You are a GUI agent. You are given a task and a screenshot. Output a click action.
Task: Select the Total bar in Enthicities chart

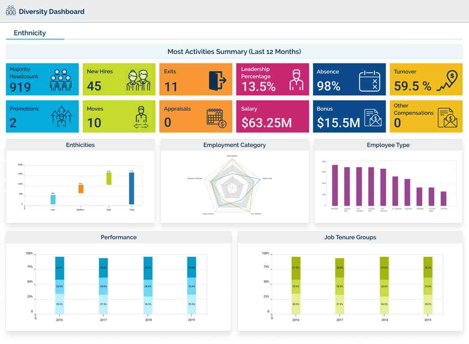131,188
